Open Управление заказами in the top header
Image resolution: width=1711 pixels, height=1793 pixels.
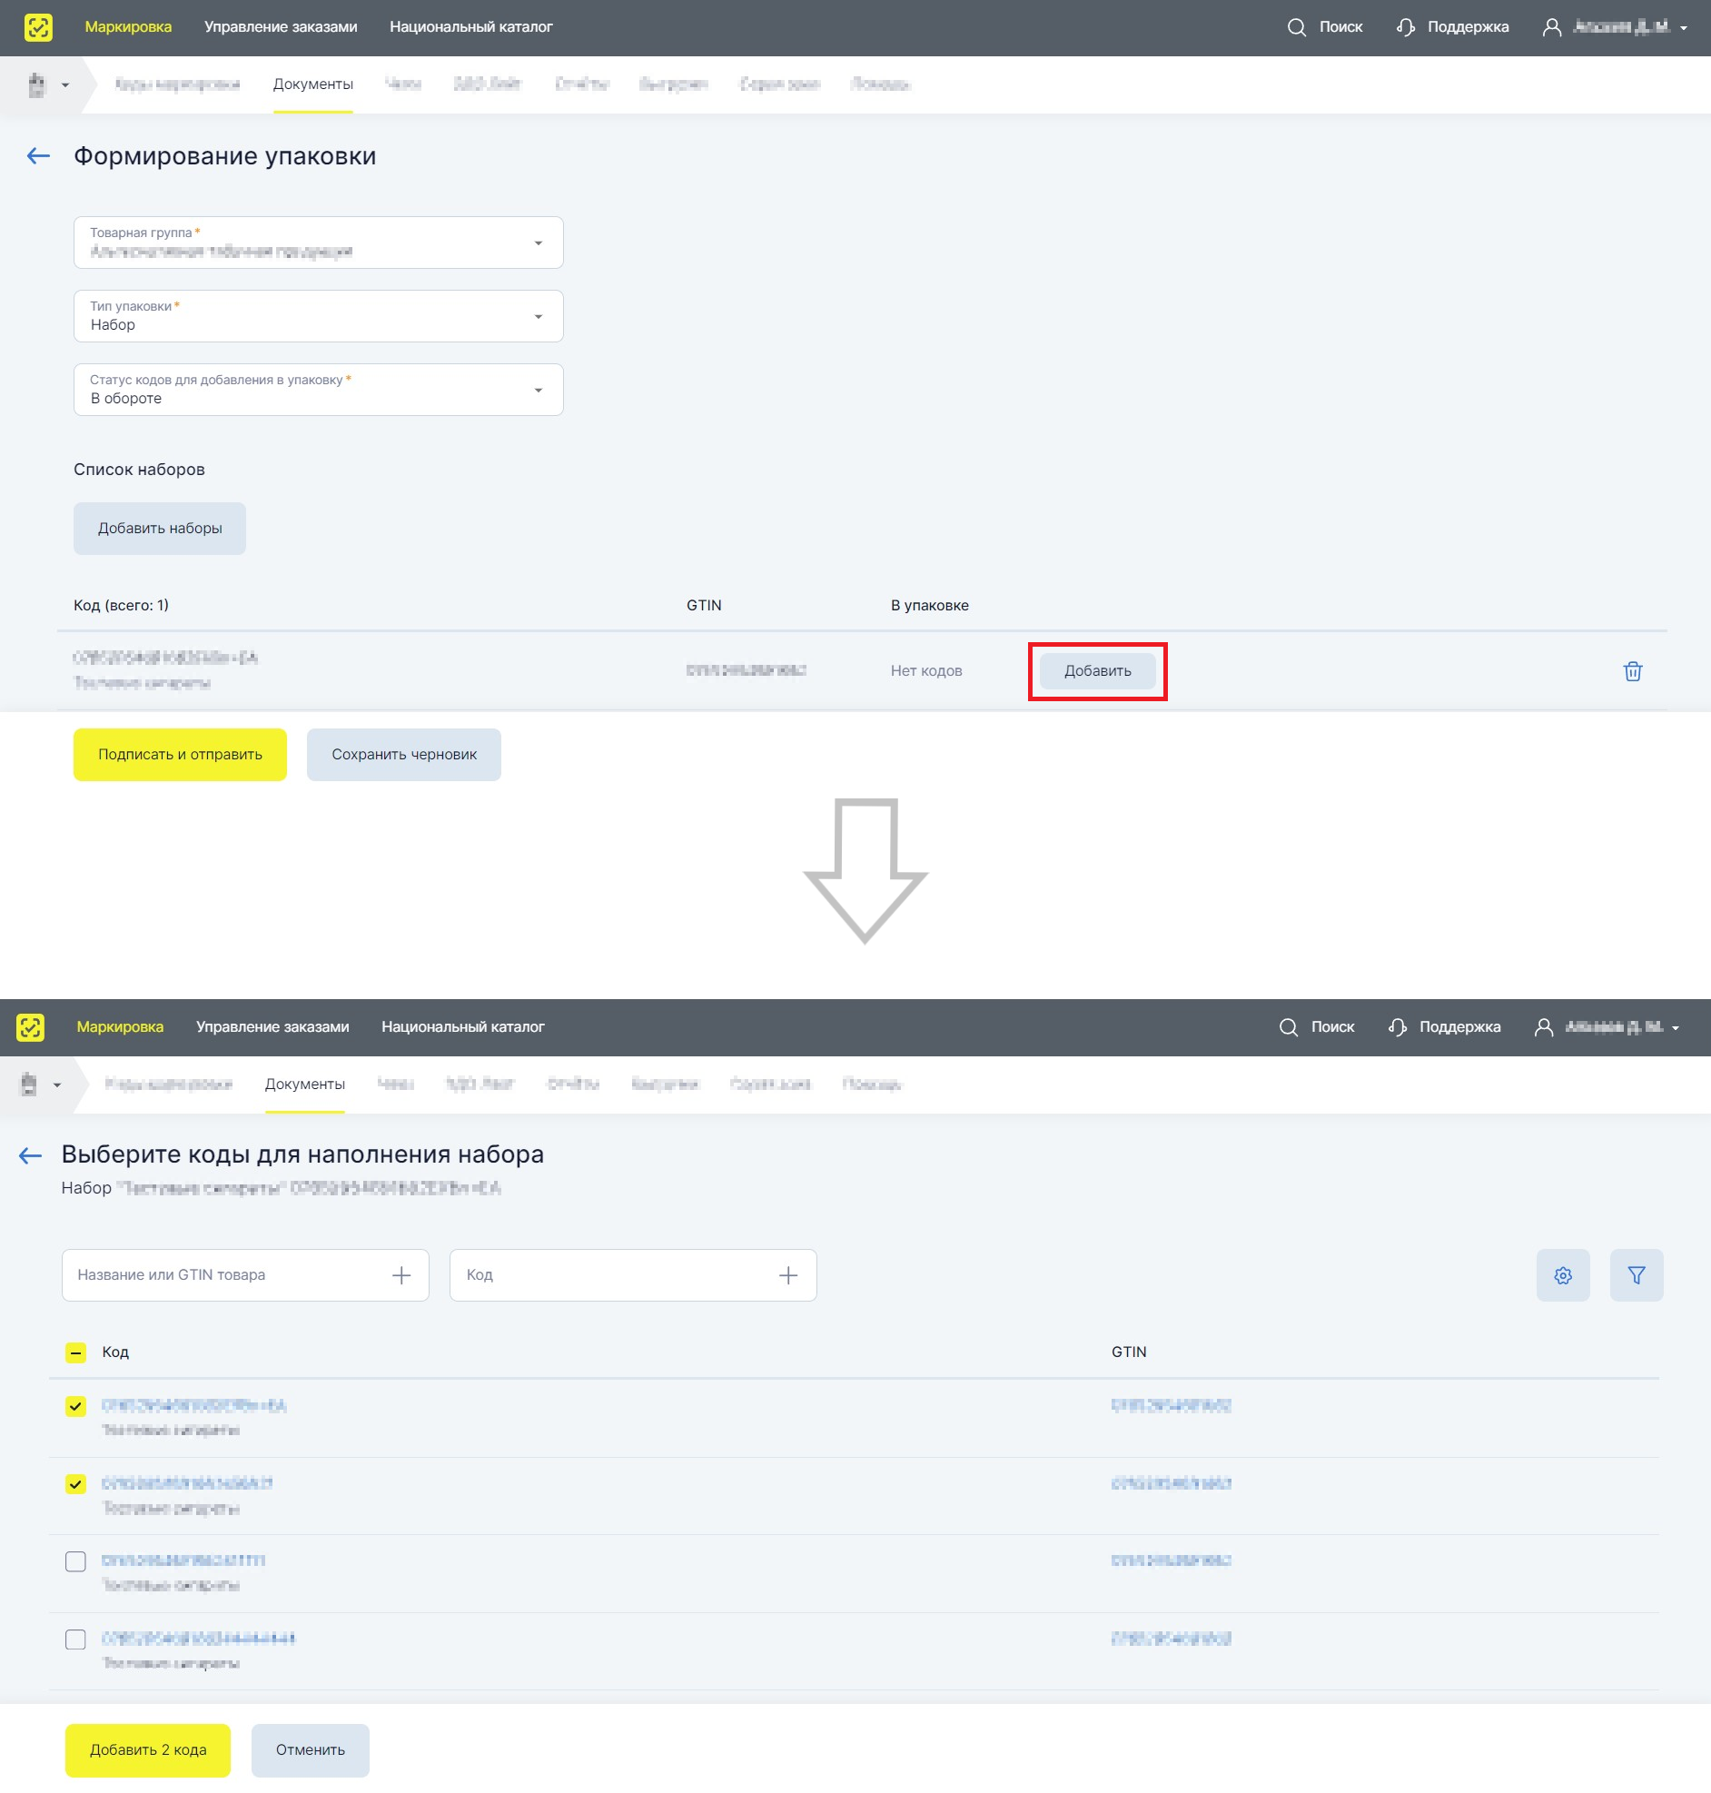281,27
